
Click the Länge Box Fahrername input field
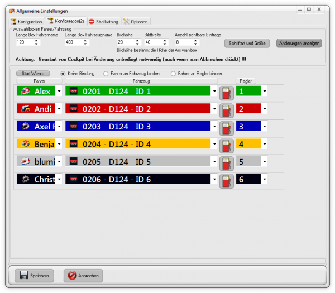pos(24,42)
